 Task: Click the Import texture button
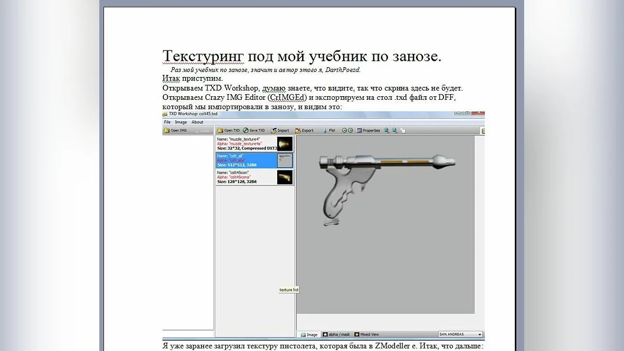point(280,131)
